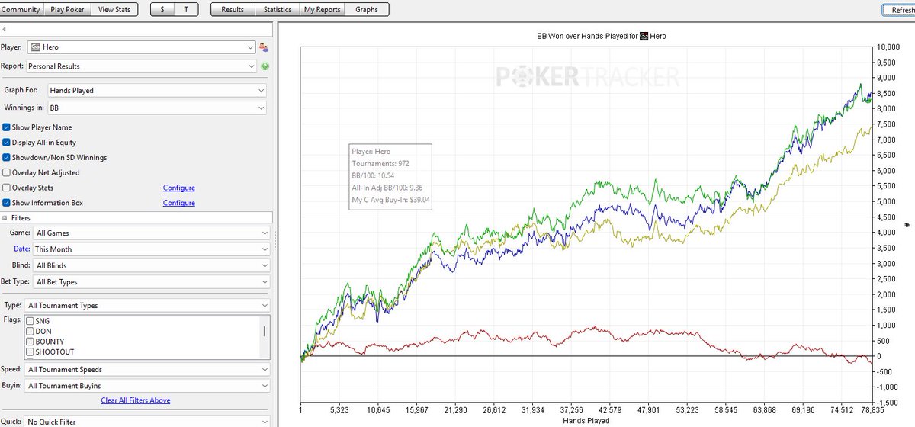The width and height of the screenshot is (915, 427).
Task: Click the Player: Hero line in info box
Action: point(372,152)
